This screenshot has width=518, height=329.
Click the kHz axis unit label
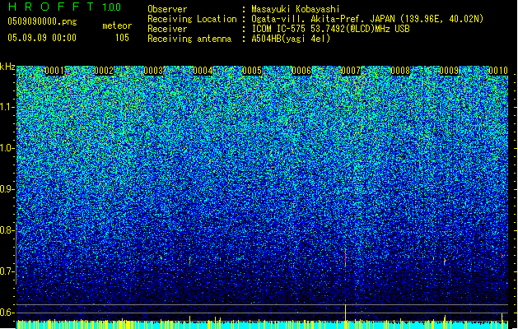(7, 67)
